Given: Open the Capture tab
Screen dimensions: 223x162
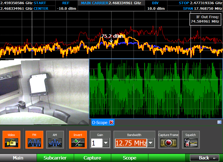Looking at the screenshot, I should point(92,158).
